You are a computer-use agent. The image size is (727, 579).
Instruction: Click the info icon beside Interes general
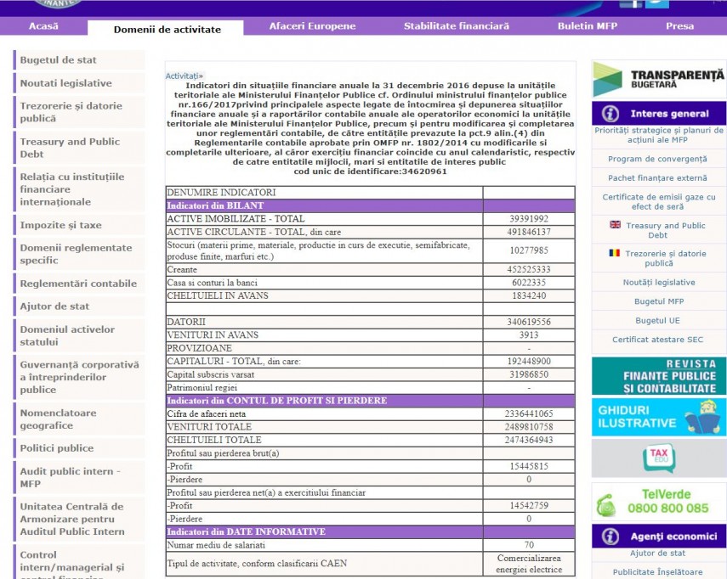tap(610, 114)
